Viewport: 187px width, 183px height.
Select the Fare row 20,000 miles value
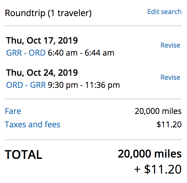[158, 111]
